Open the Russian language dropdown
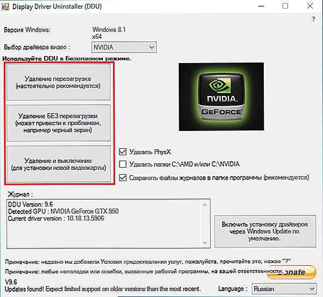Image resolution: width=323 pixels, height=297 pixels. [x=284, y=289]
